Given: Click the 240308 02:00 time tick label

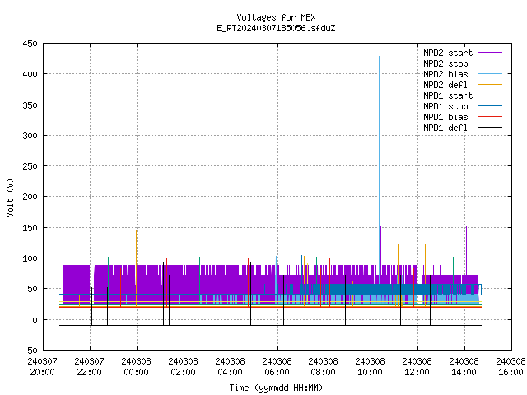Looking at the screenshot, I should pos(183,367).
